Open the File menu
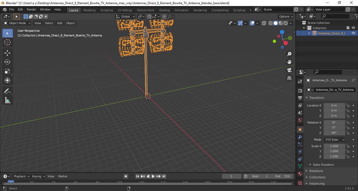 pyautogui.click(x=12, y=9)
